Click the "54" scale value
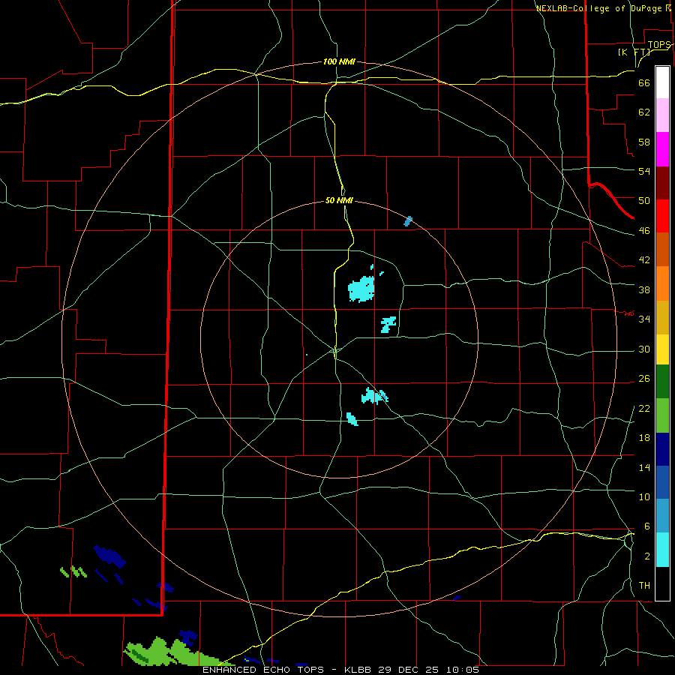Viewport: 675px width, 675px height. tap(644, 171)
